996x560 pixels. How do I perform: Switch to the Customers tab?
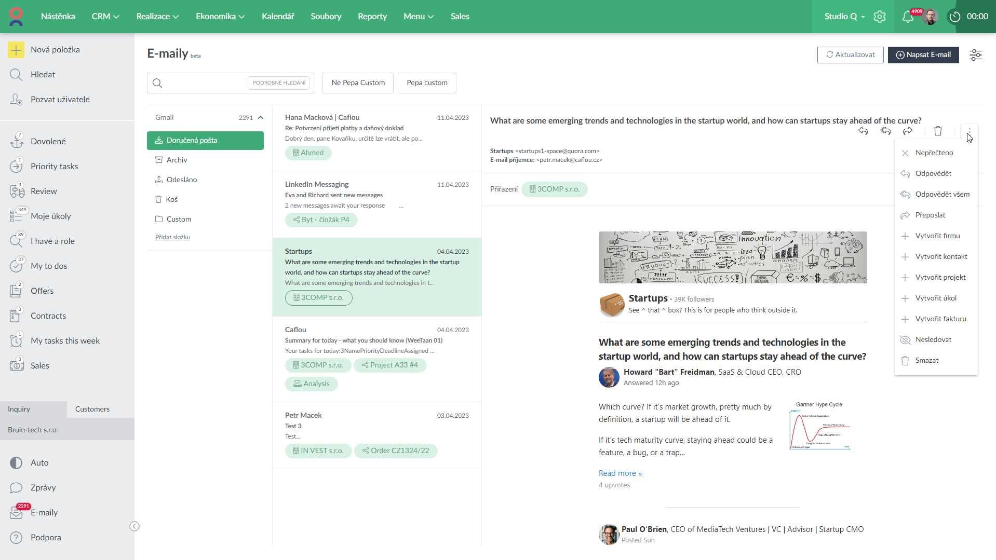(92, 409)
